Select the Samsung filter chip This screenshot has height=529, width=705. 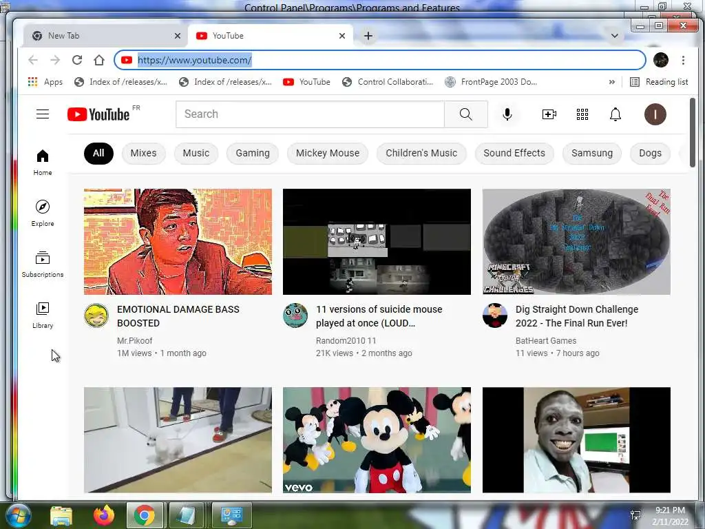(x=592, y=153)
